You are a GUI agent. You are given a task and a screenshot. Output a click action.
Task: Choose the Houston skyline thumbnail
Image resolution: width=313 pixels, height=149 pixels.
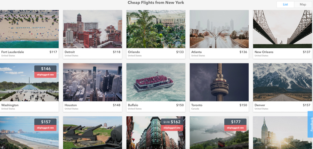[93, 82]
